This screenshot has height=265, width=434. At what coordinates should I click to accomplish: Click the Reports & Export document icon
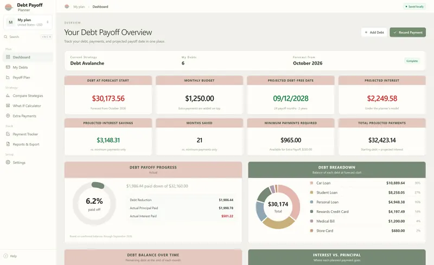8,144
